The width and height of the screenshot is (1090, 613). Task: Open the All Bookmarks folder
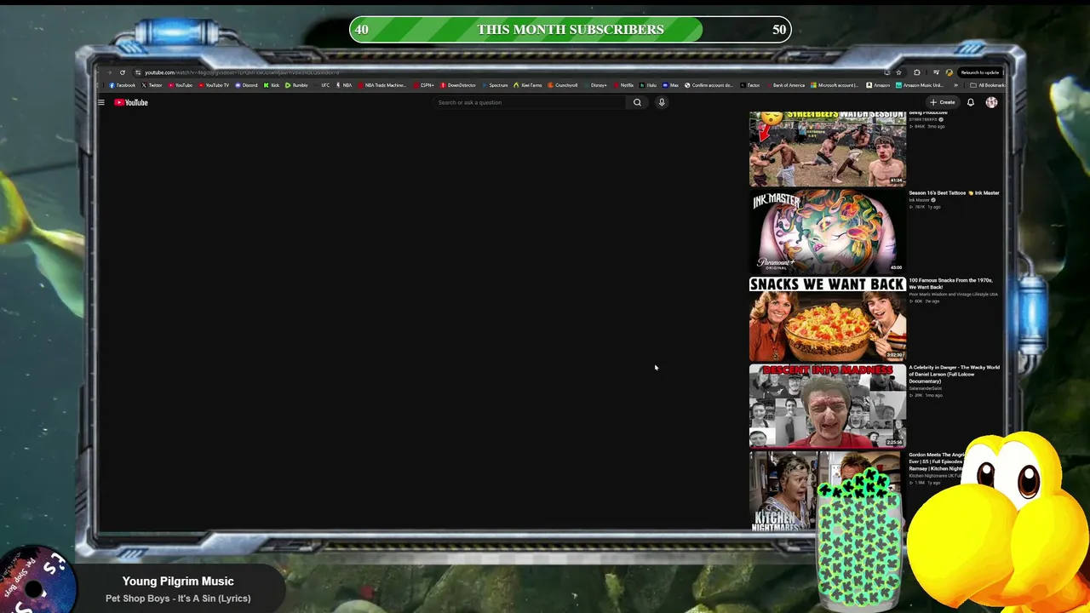[x=988, y=85]
